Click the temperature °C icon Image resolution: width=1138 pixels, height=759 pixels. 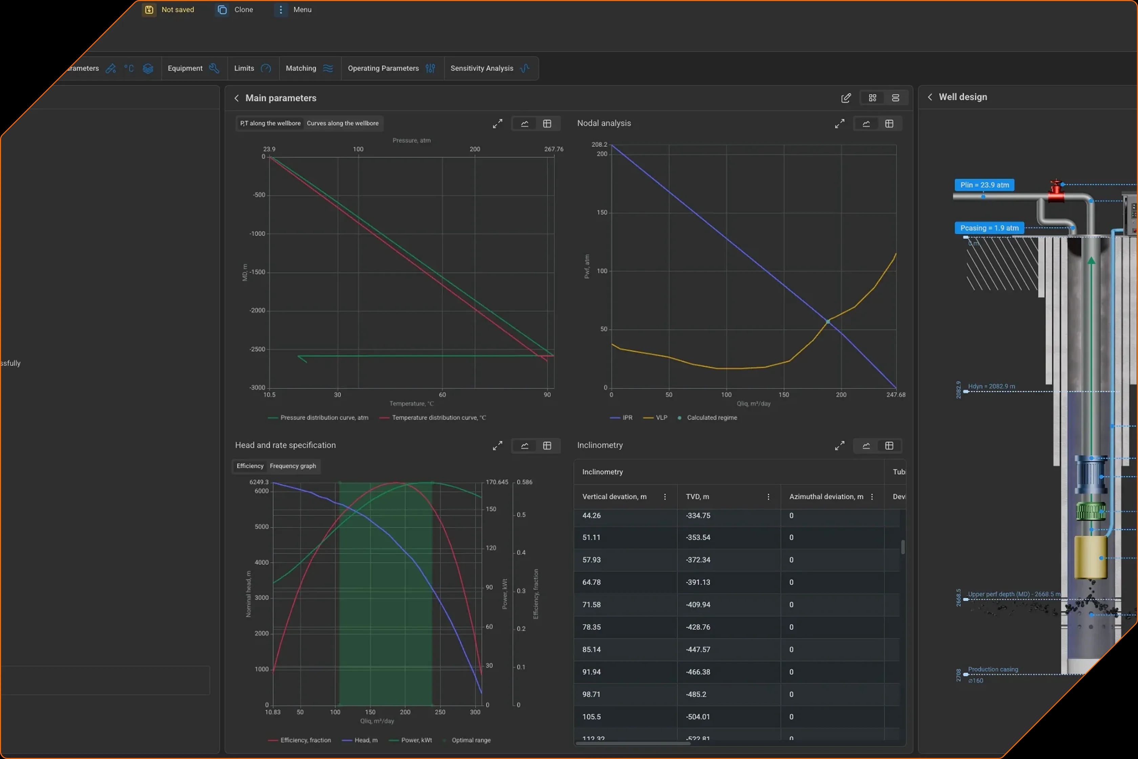point(129,68)
